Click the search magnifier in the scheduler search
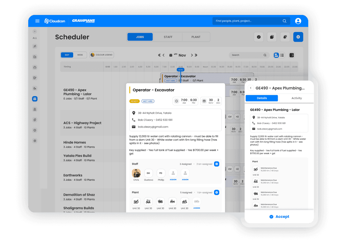This screenshot has width=348, height=242. (x=265, y=55)
